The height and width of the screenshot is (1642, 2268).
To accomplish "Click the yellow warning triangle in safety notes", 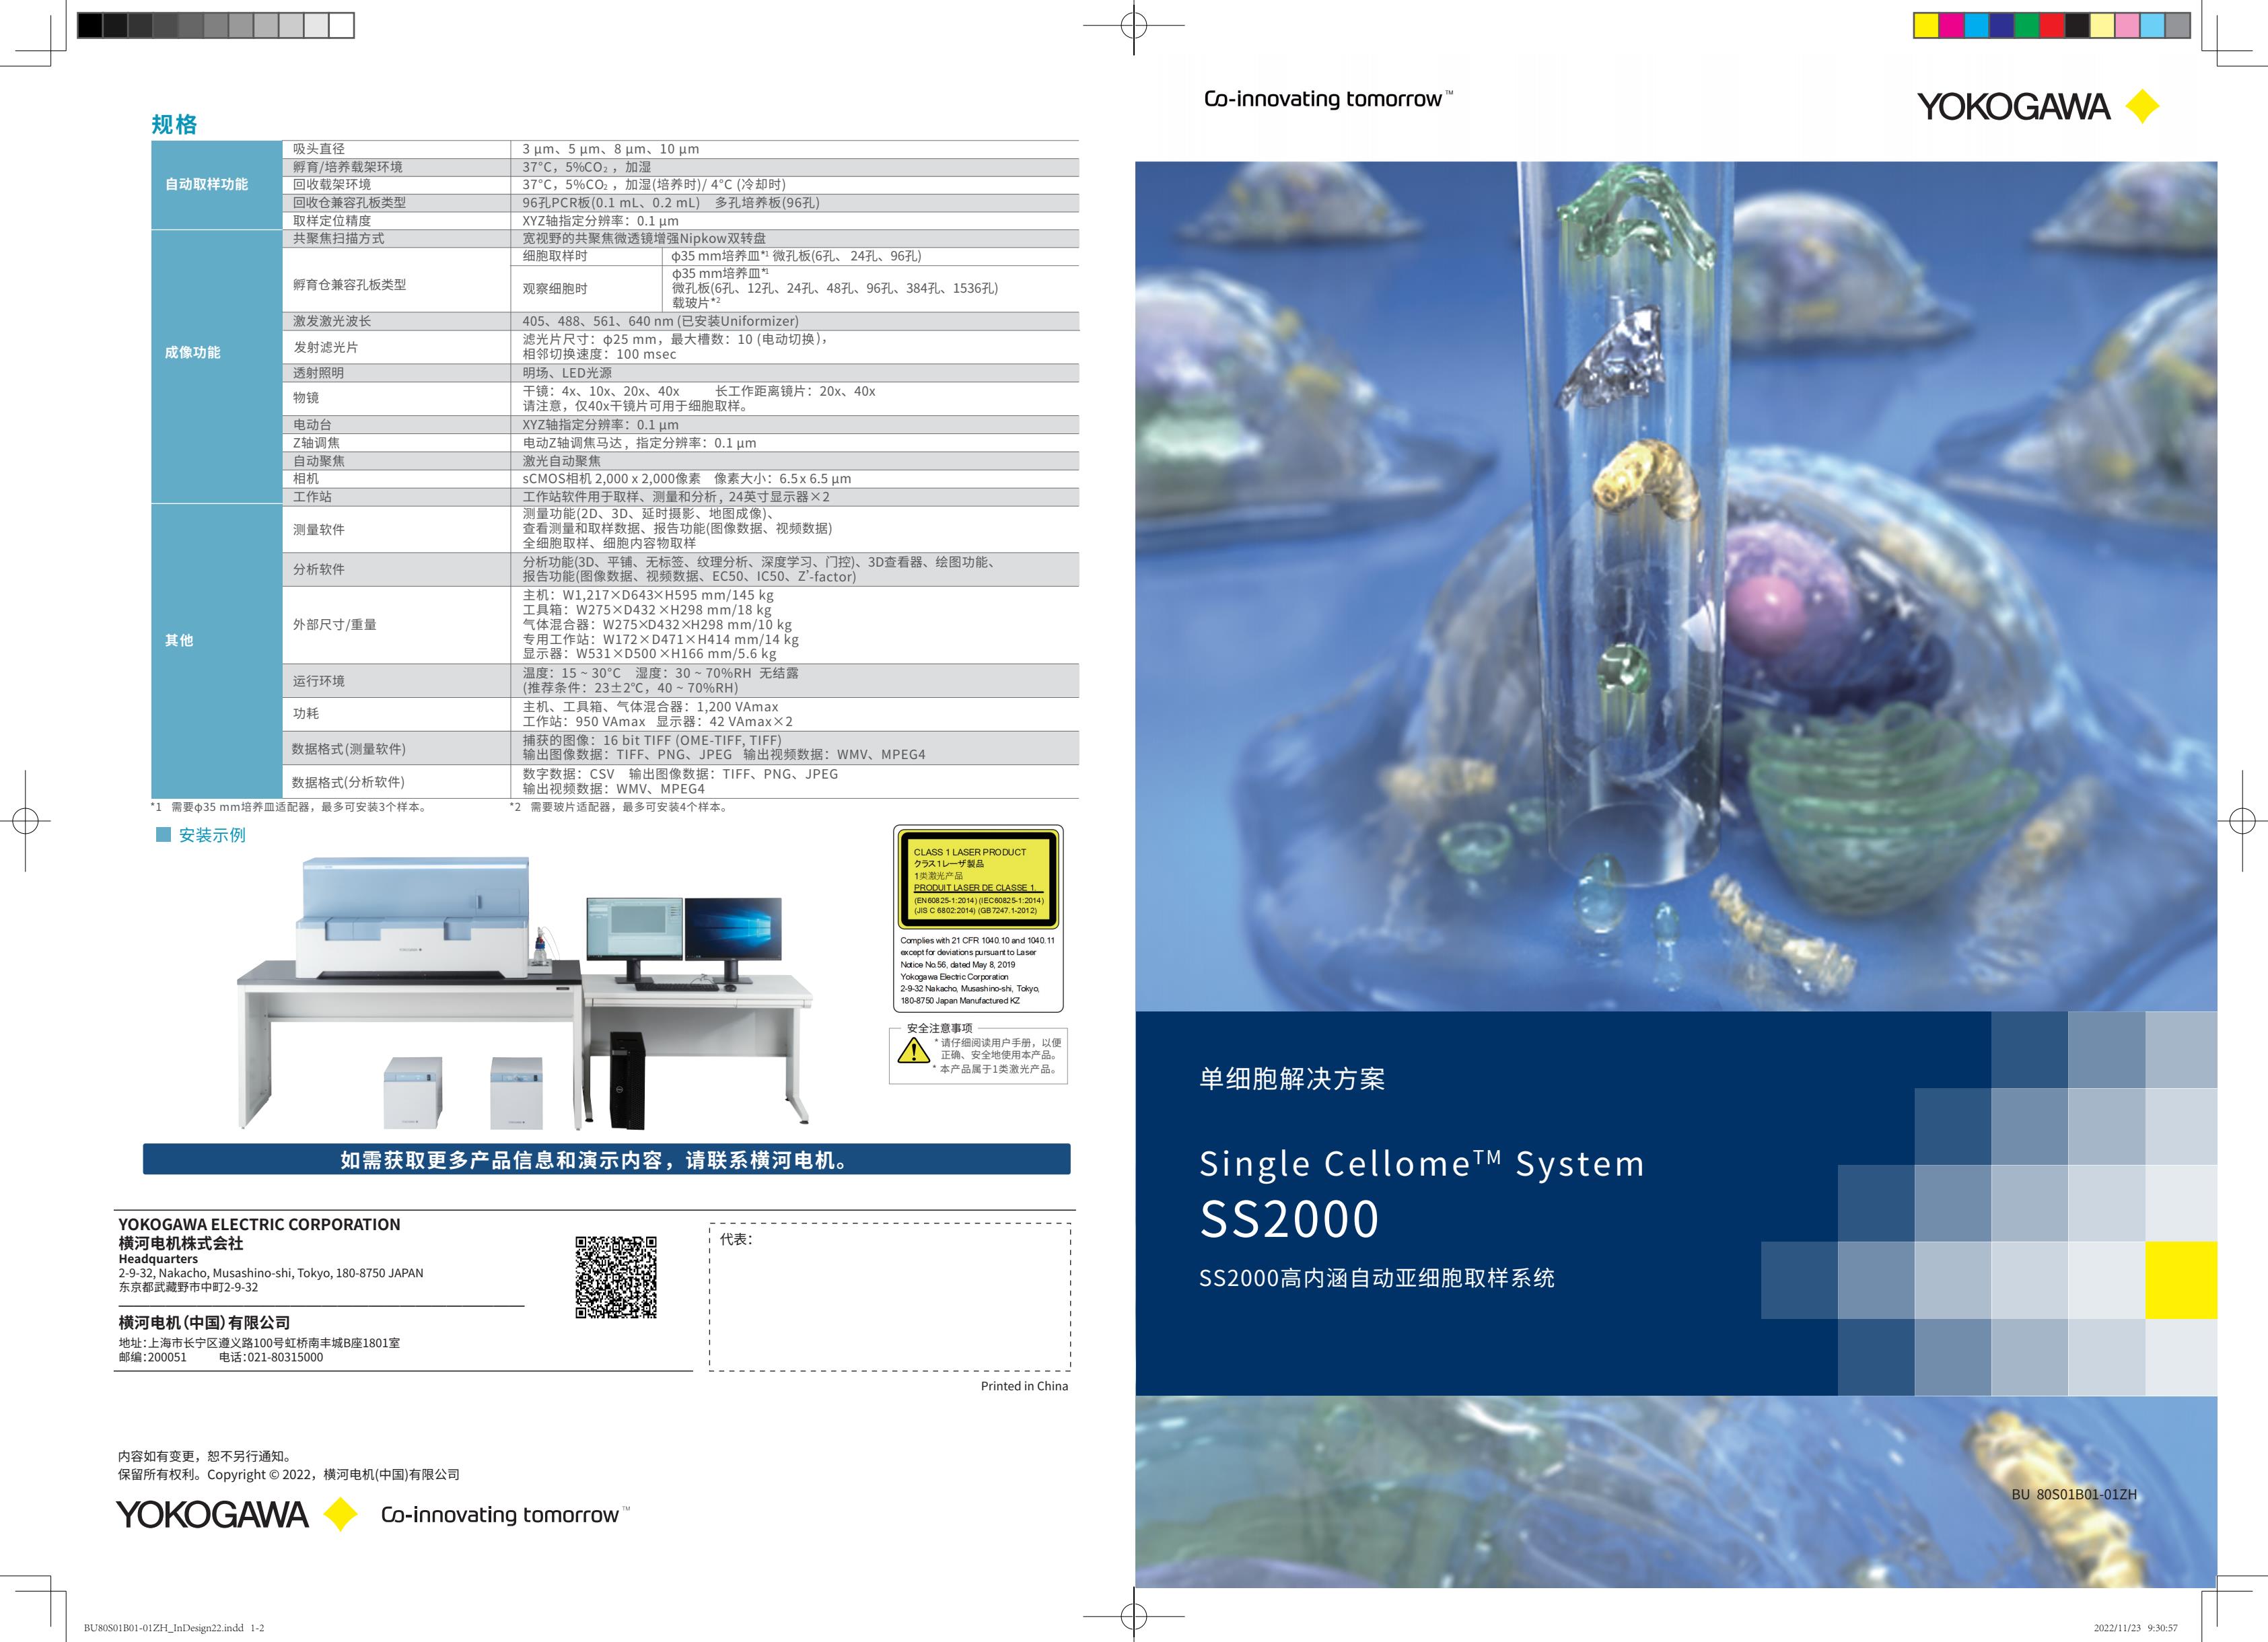I will (913, 1050).
